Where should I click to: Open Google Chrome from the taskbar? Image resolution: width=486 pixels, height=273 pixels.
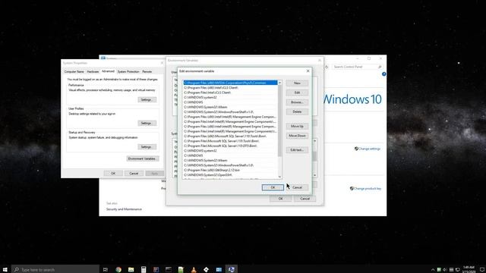click(x=118, y=270)
